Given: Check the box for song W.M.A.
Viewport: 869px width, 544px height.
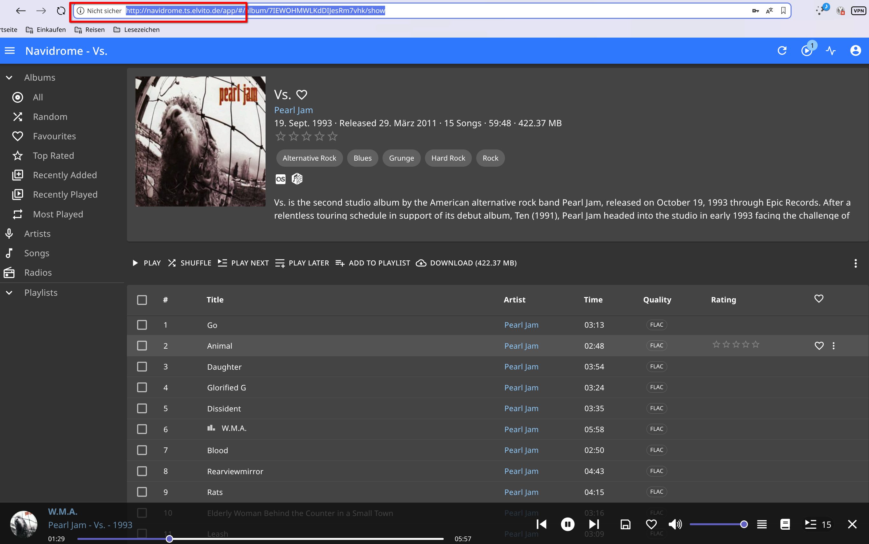Looking at the screenshot, I should tap(142, 429).
